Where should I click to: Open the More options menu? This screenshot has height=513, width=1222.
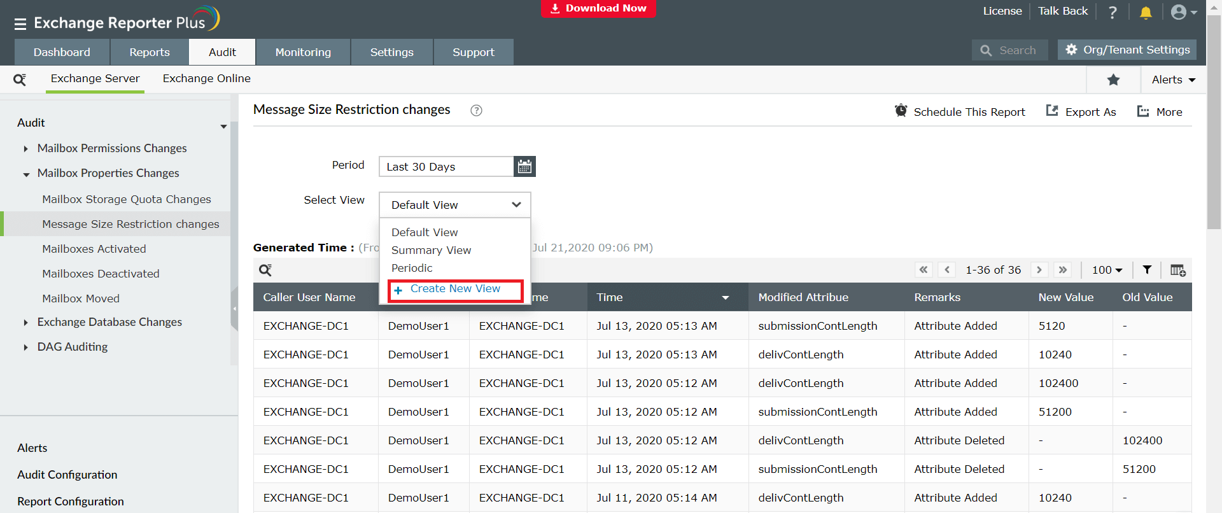tap(1160, 111)
